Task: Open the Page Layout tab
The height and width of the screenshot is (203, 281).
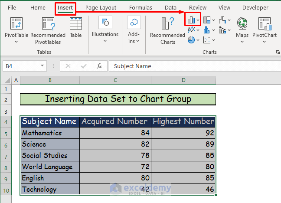Action: [x=101, y=8]
